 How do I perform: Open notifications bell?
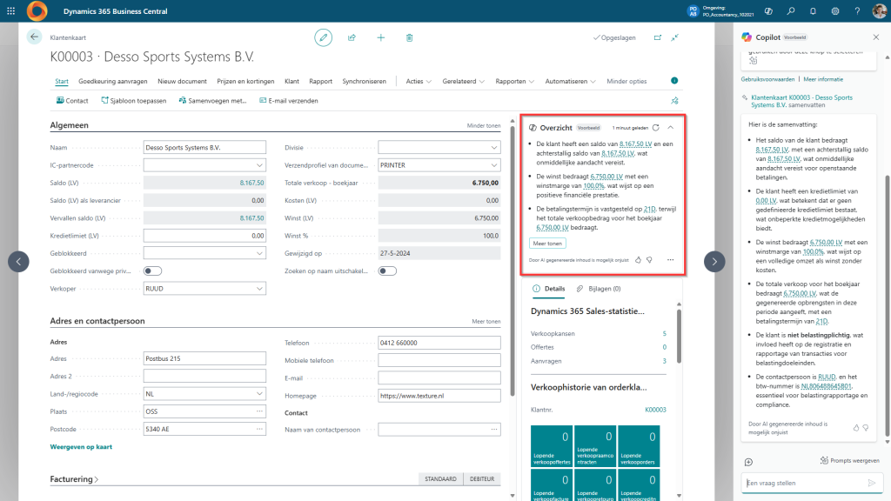click(813, 10)
